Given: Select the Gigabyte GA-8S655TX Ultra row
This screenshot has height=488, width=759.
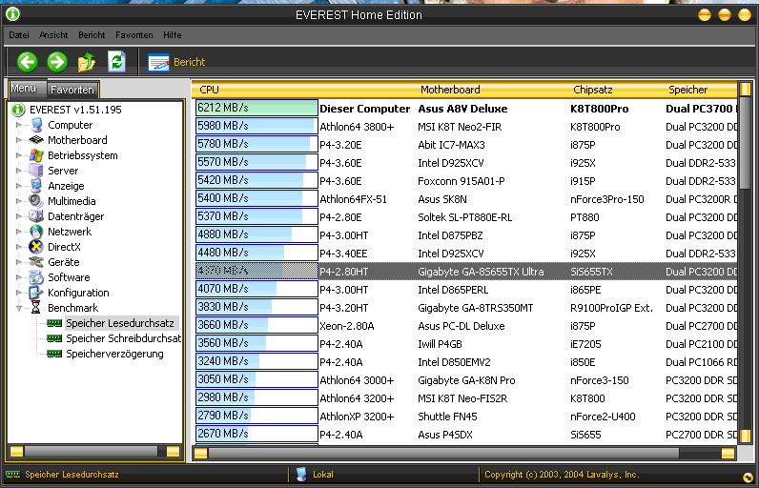Looking at the screenshot, I should (466, 272).
